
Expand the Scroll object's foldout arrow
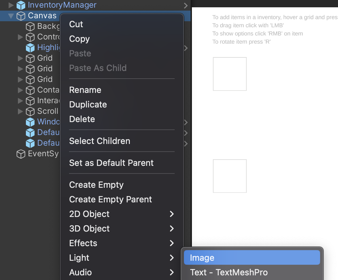[20, 111]
